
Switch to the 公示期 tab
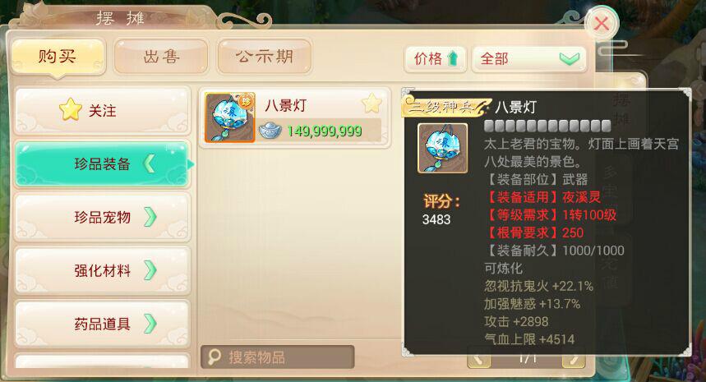265,57
